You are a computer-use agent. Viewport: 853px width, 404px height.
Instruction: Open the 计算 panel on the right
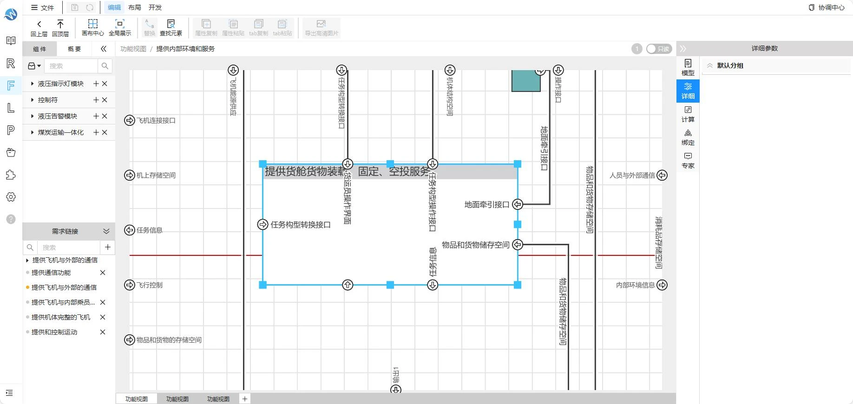tap(688, 114)
